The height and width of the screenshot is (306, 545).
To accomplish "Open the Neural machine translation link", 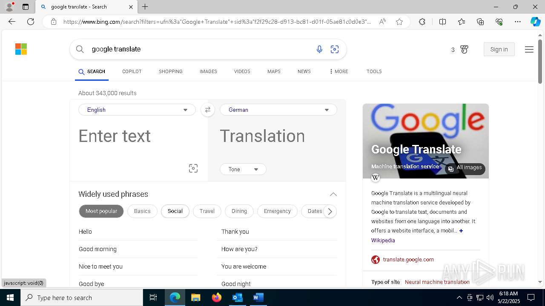I will (437, 282).
